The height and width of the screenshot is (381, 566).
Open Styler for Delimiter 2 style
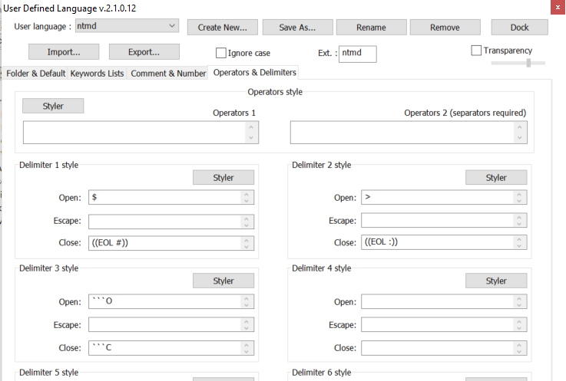tap(496, 177)
